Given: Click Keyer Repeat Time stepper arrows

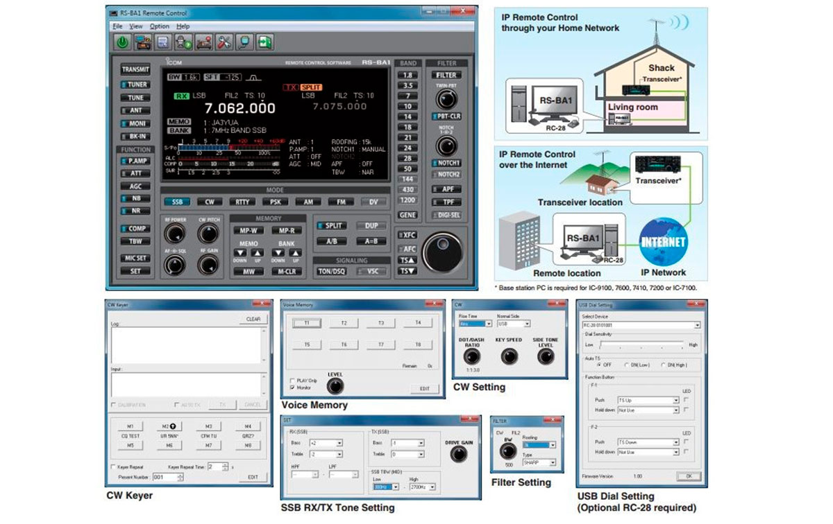Looking at the screenshot, I should coord(224,467).
